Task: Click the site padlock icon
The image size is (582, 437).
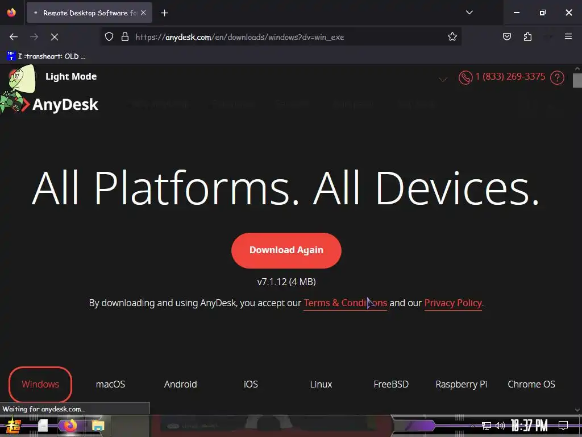Action: [x=125, y=37]
